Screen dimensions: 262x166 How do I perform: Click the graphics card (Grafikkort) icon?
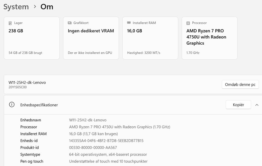(70, 23)
